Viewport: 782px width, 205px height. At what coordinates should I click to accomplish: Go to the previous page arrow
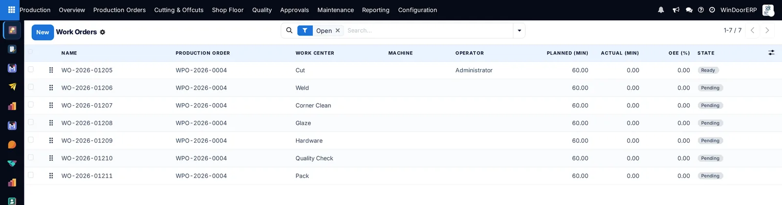753,30
